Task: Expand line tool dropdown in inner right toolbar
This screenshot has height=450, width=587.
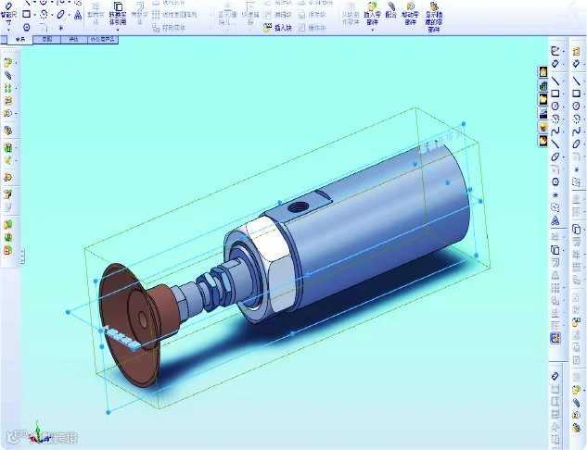Action: pos(563,81)
